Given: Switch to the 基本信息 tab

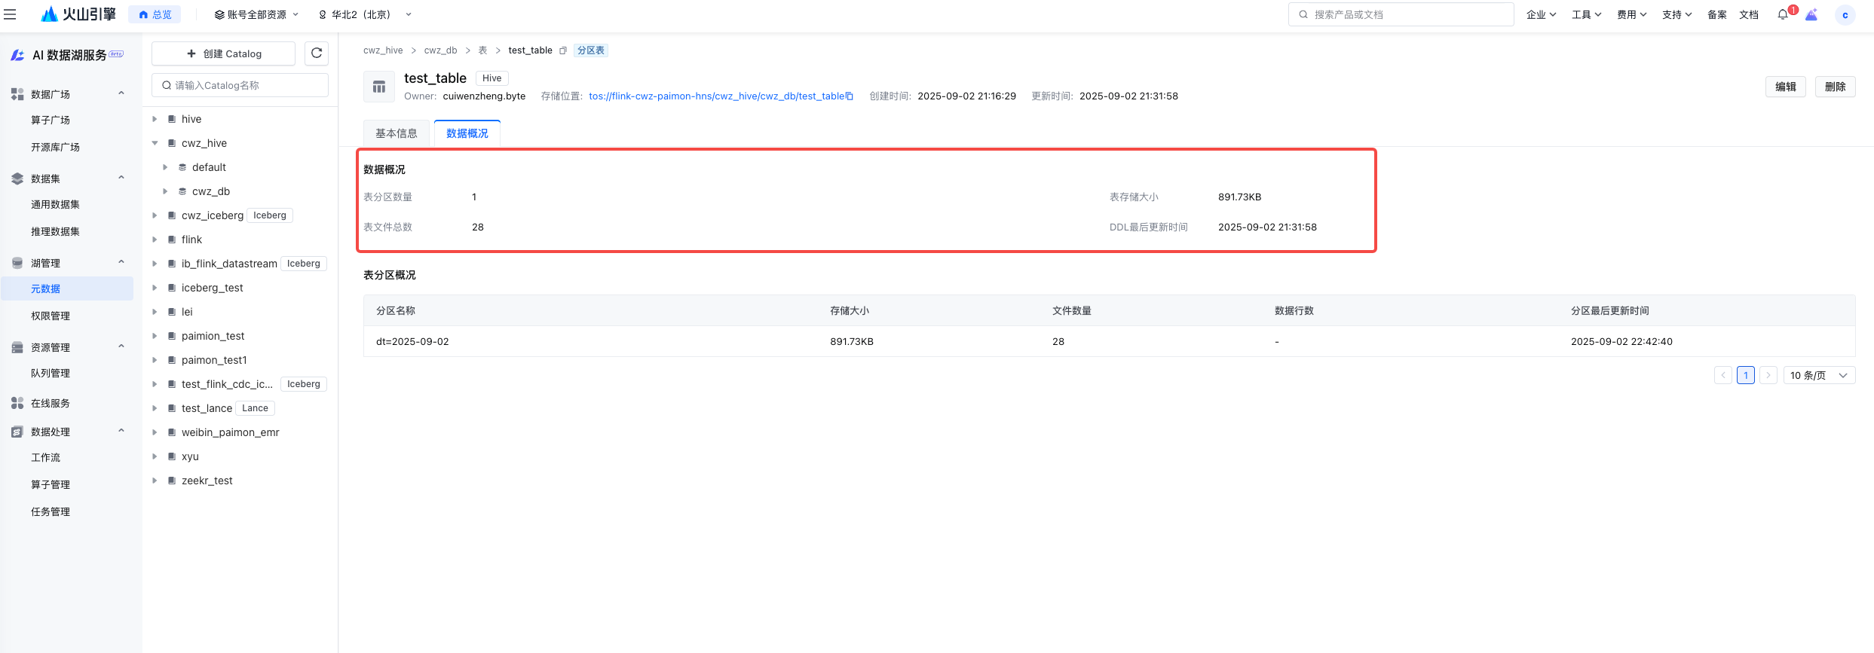Looking at the screenshot, I should point(396,133).
